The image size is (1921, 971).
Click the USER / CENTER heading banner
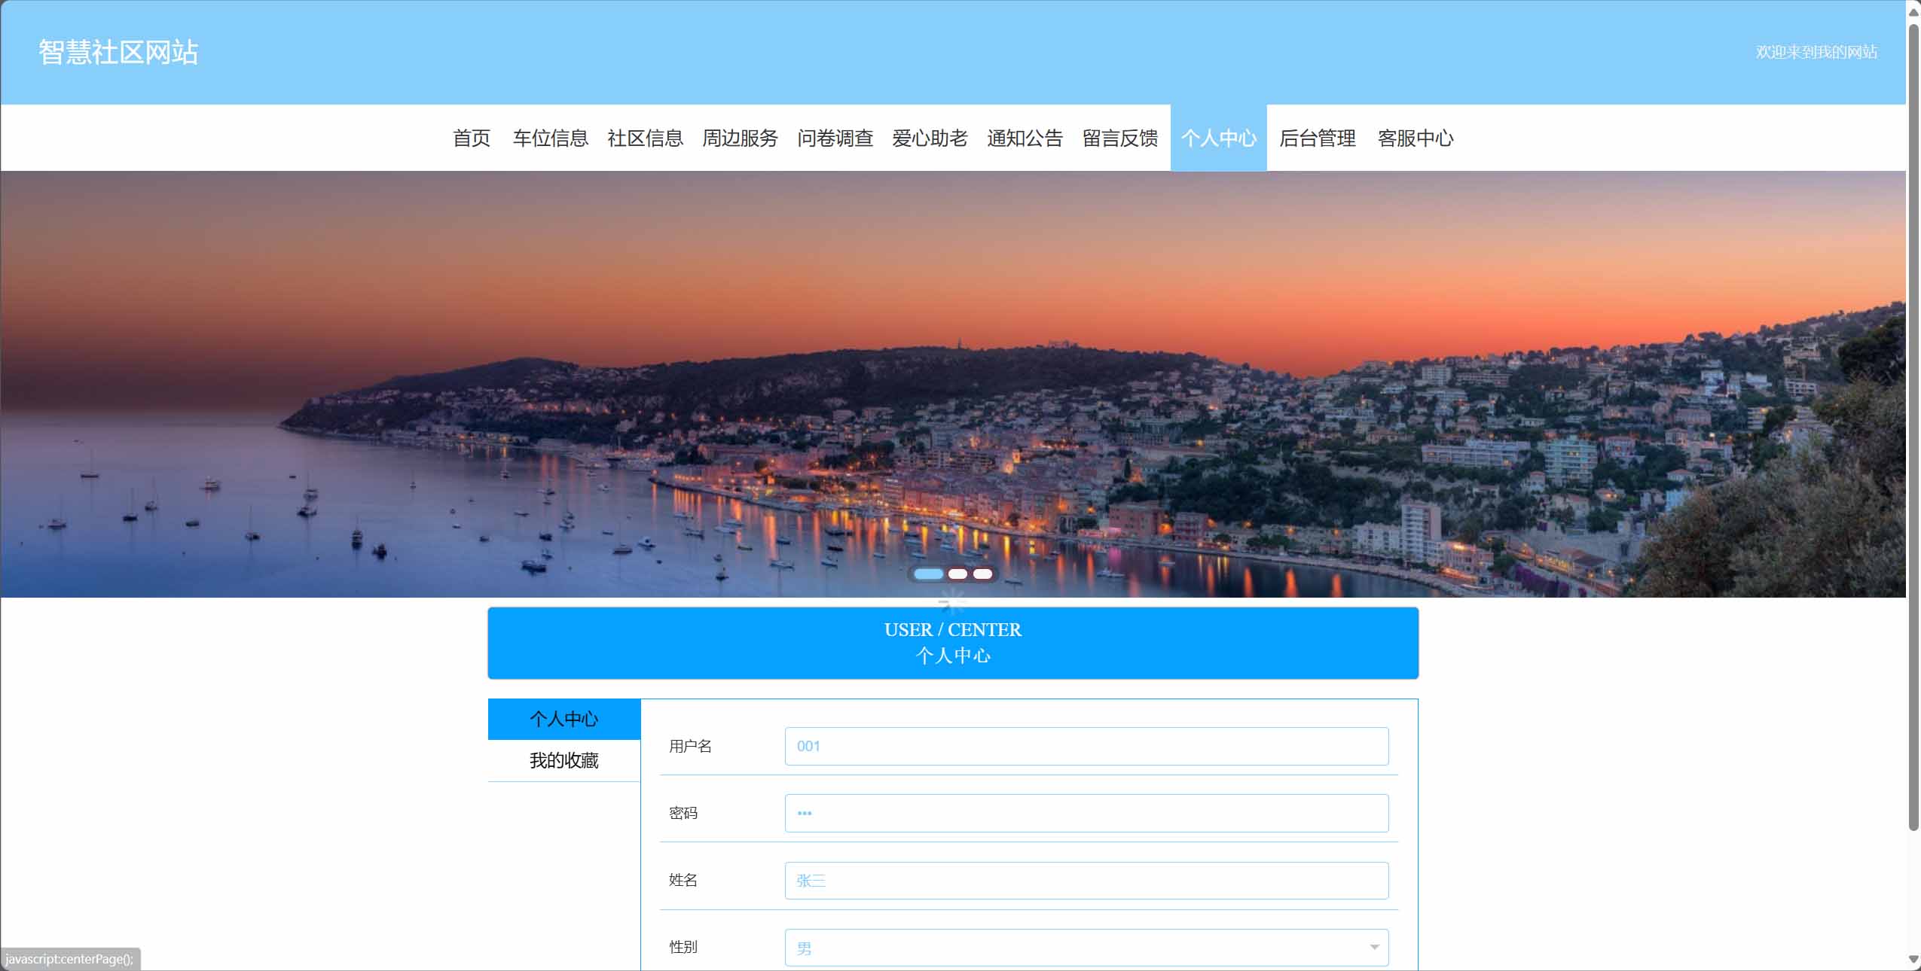[953, 643]
